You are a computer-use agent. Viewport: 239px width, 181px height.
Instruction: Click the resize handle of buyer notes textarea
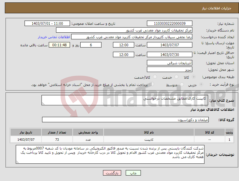[x=18, y=162]
